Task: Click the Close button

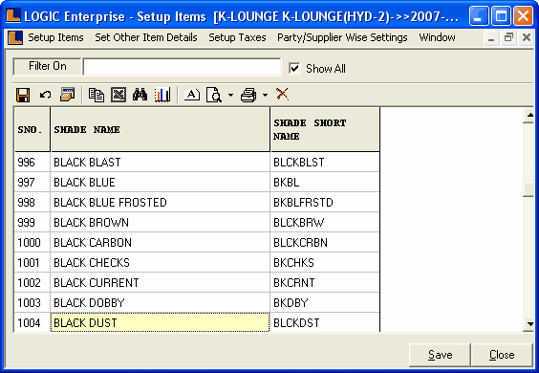Action: point(502,355)
